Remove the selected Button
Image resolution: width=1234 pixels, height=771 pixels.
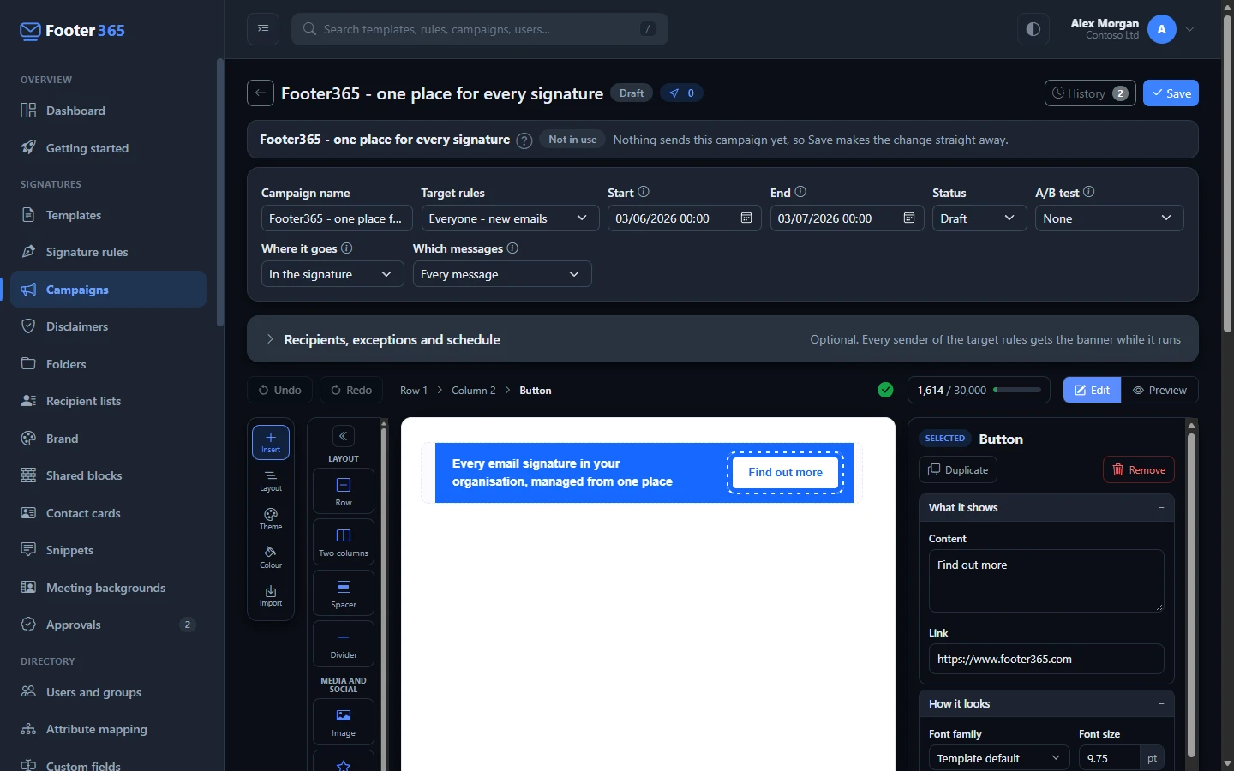pos(1139,469)
